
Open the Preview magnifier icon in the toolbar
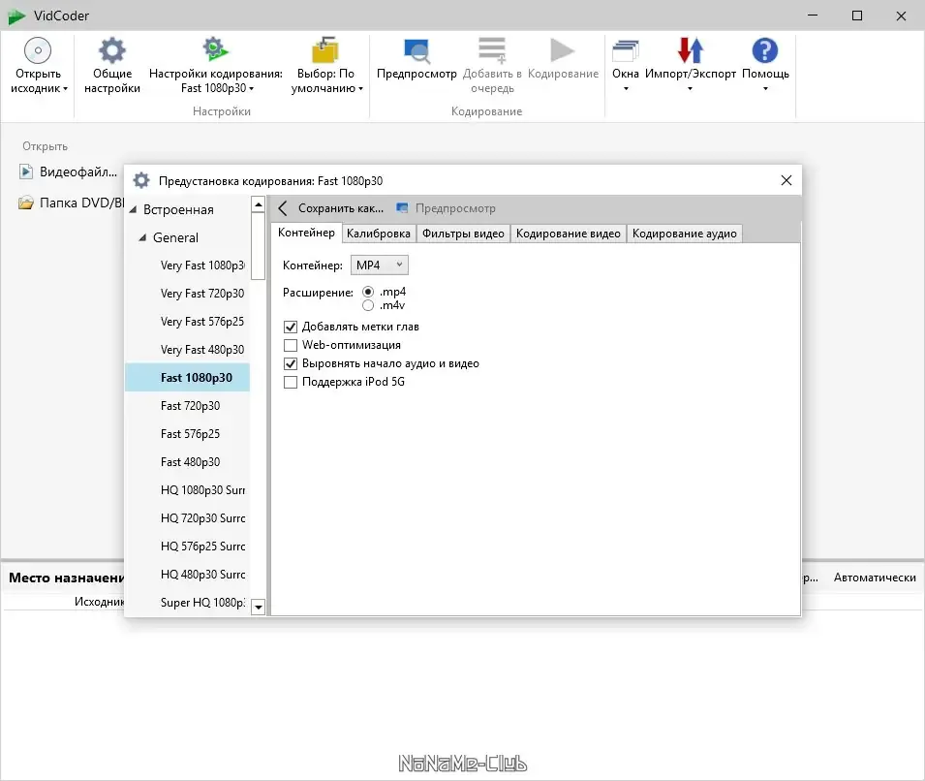416,50
